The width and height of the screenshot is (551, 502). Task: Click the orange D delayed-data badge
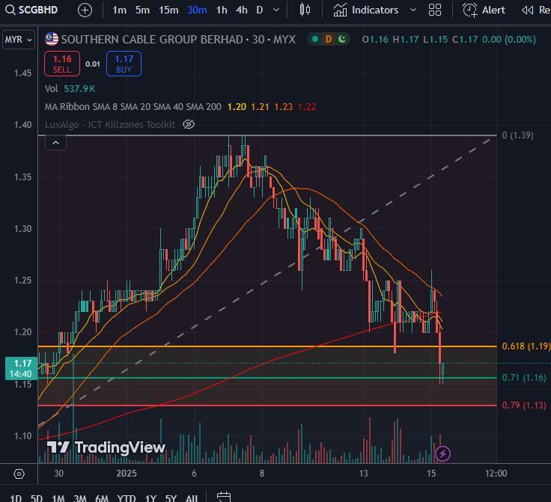coord(329,40)
